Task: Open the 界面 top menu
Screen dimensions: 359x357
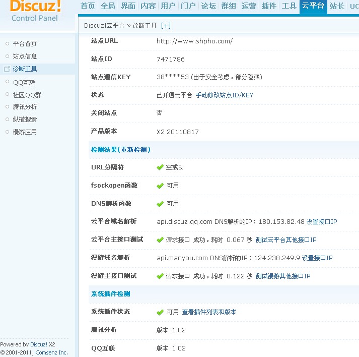Action: point(128,6)
